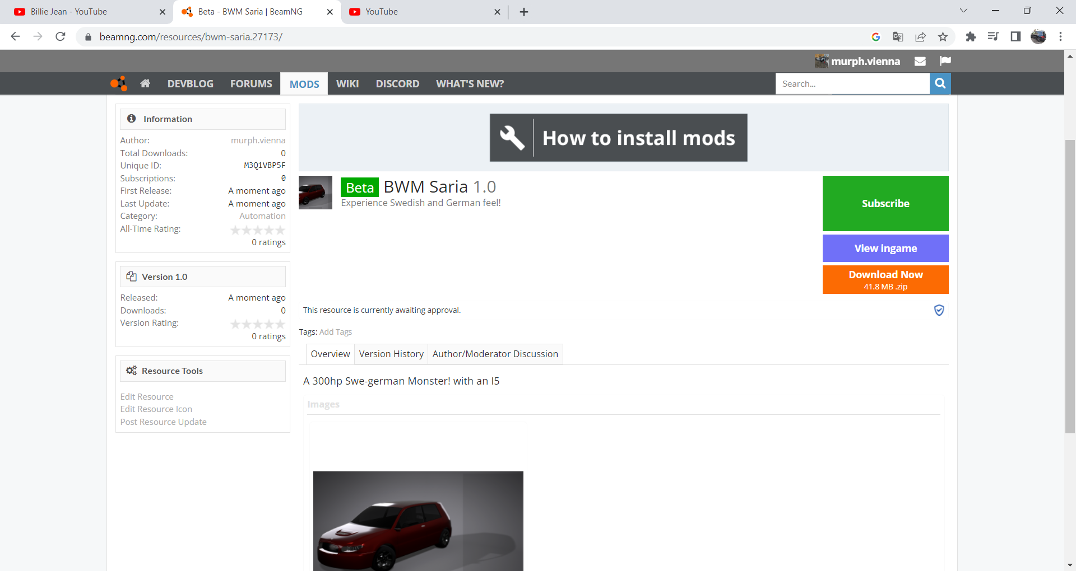Open the Chrome three-dot menu

click(1060, 37)
